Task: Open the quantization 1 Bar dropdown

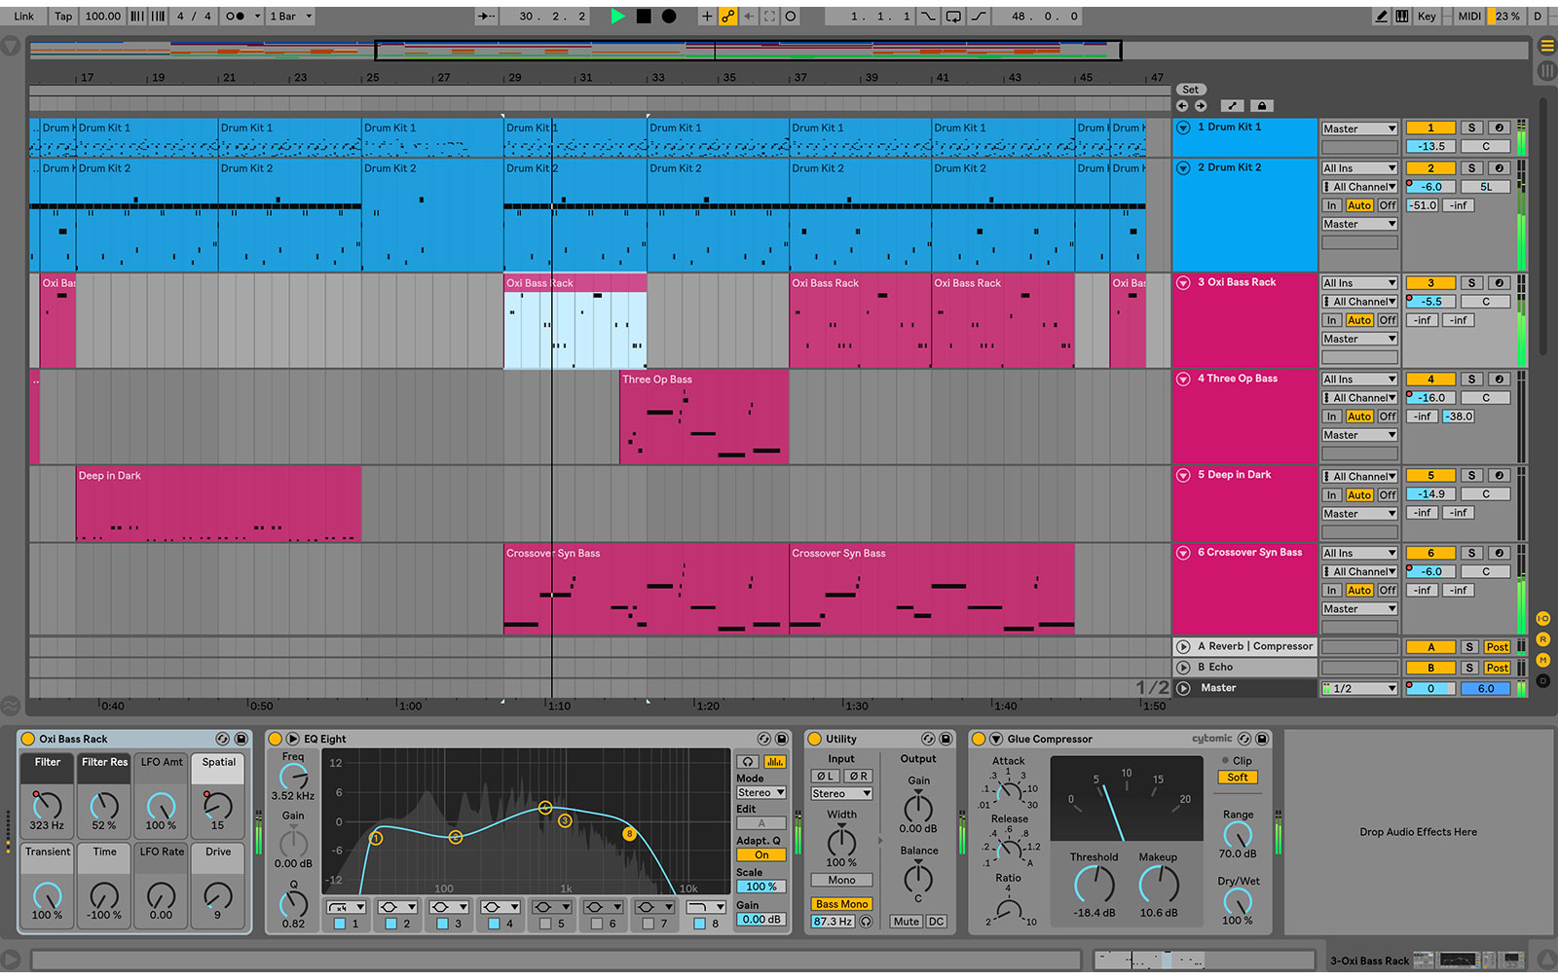Action: tap(291, 17)
